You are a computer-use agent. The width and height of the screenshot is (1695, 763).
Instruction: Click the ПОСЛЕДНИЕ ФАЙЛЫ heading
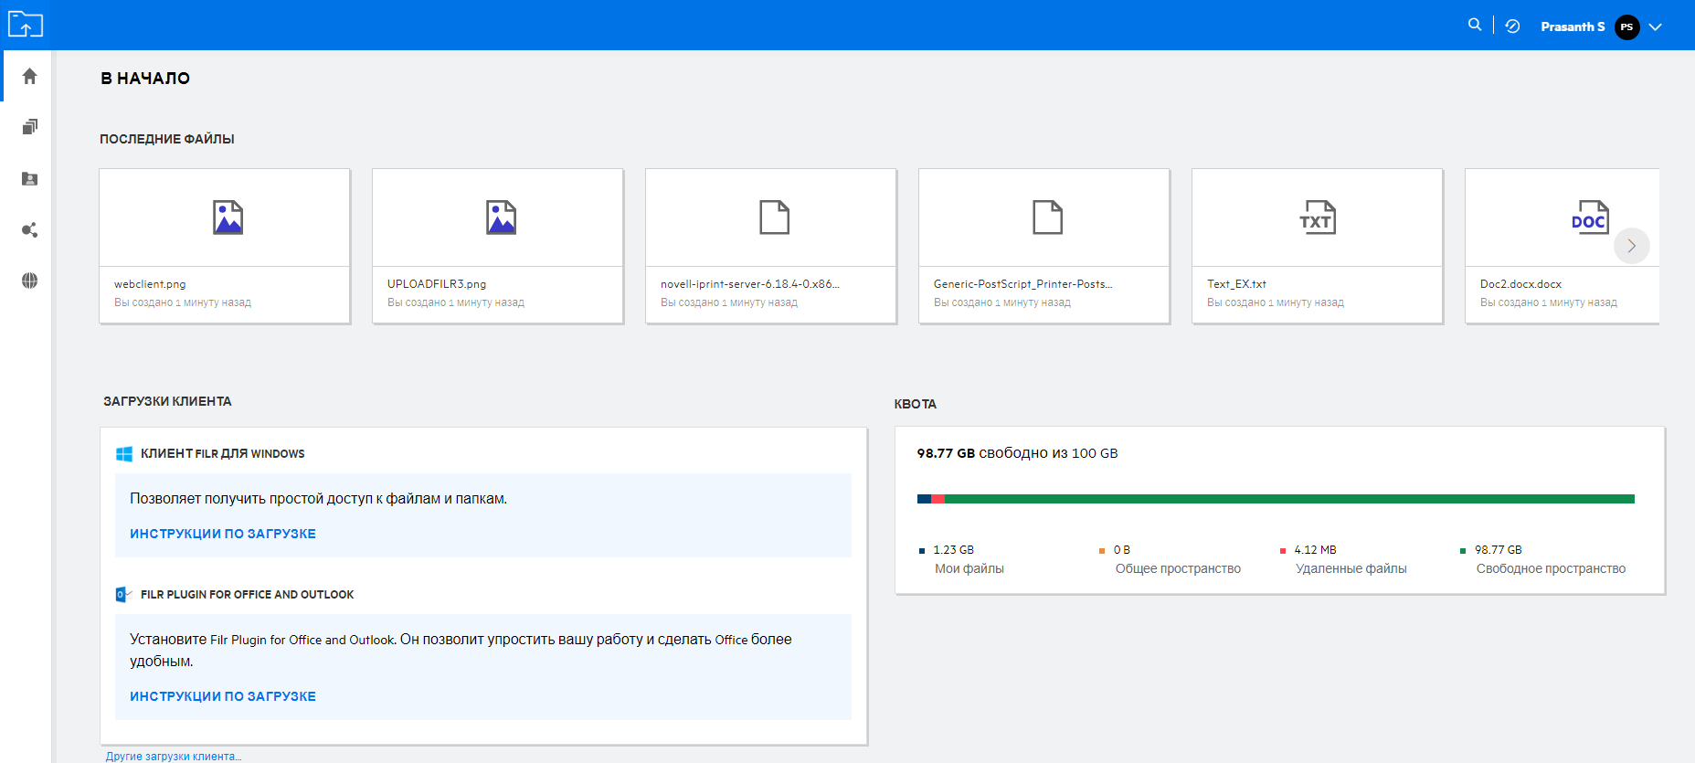(167, 139)
